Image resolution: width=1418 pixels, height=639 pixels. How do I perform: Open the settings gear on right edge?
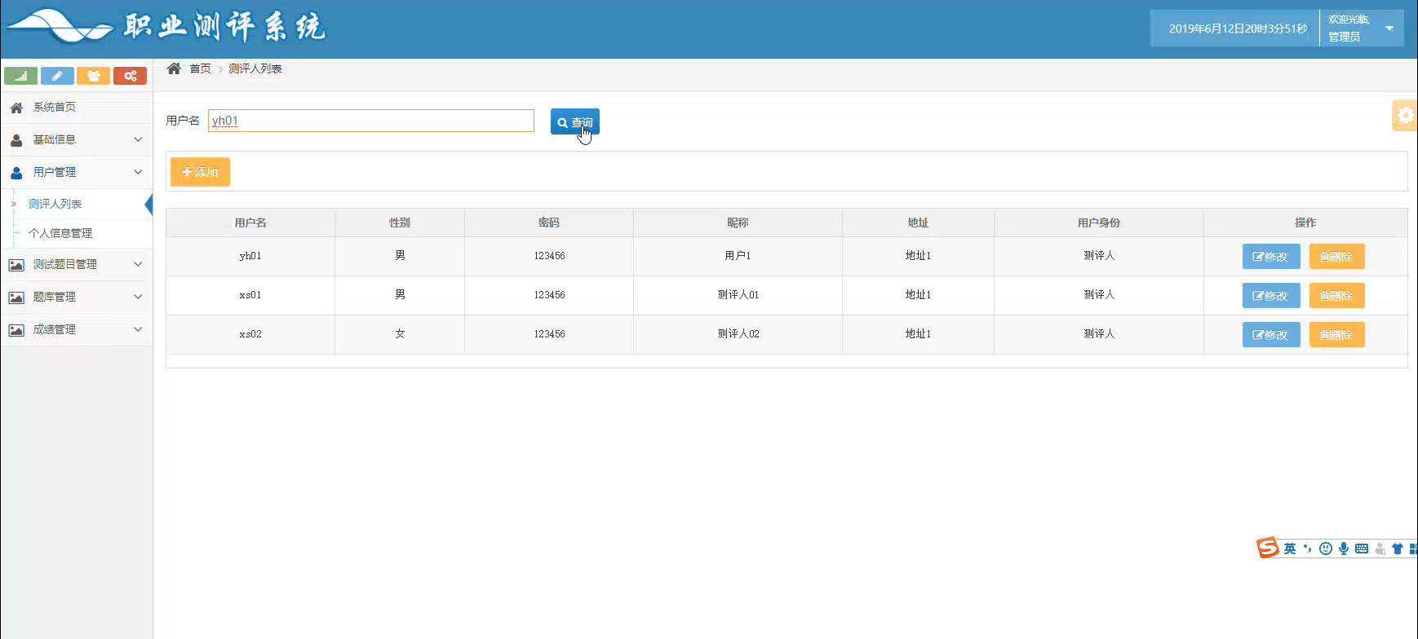tap(1405, 116)
